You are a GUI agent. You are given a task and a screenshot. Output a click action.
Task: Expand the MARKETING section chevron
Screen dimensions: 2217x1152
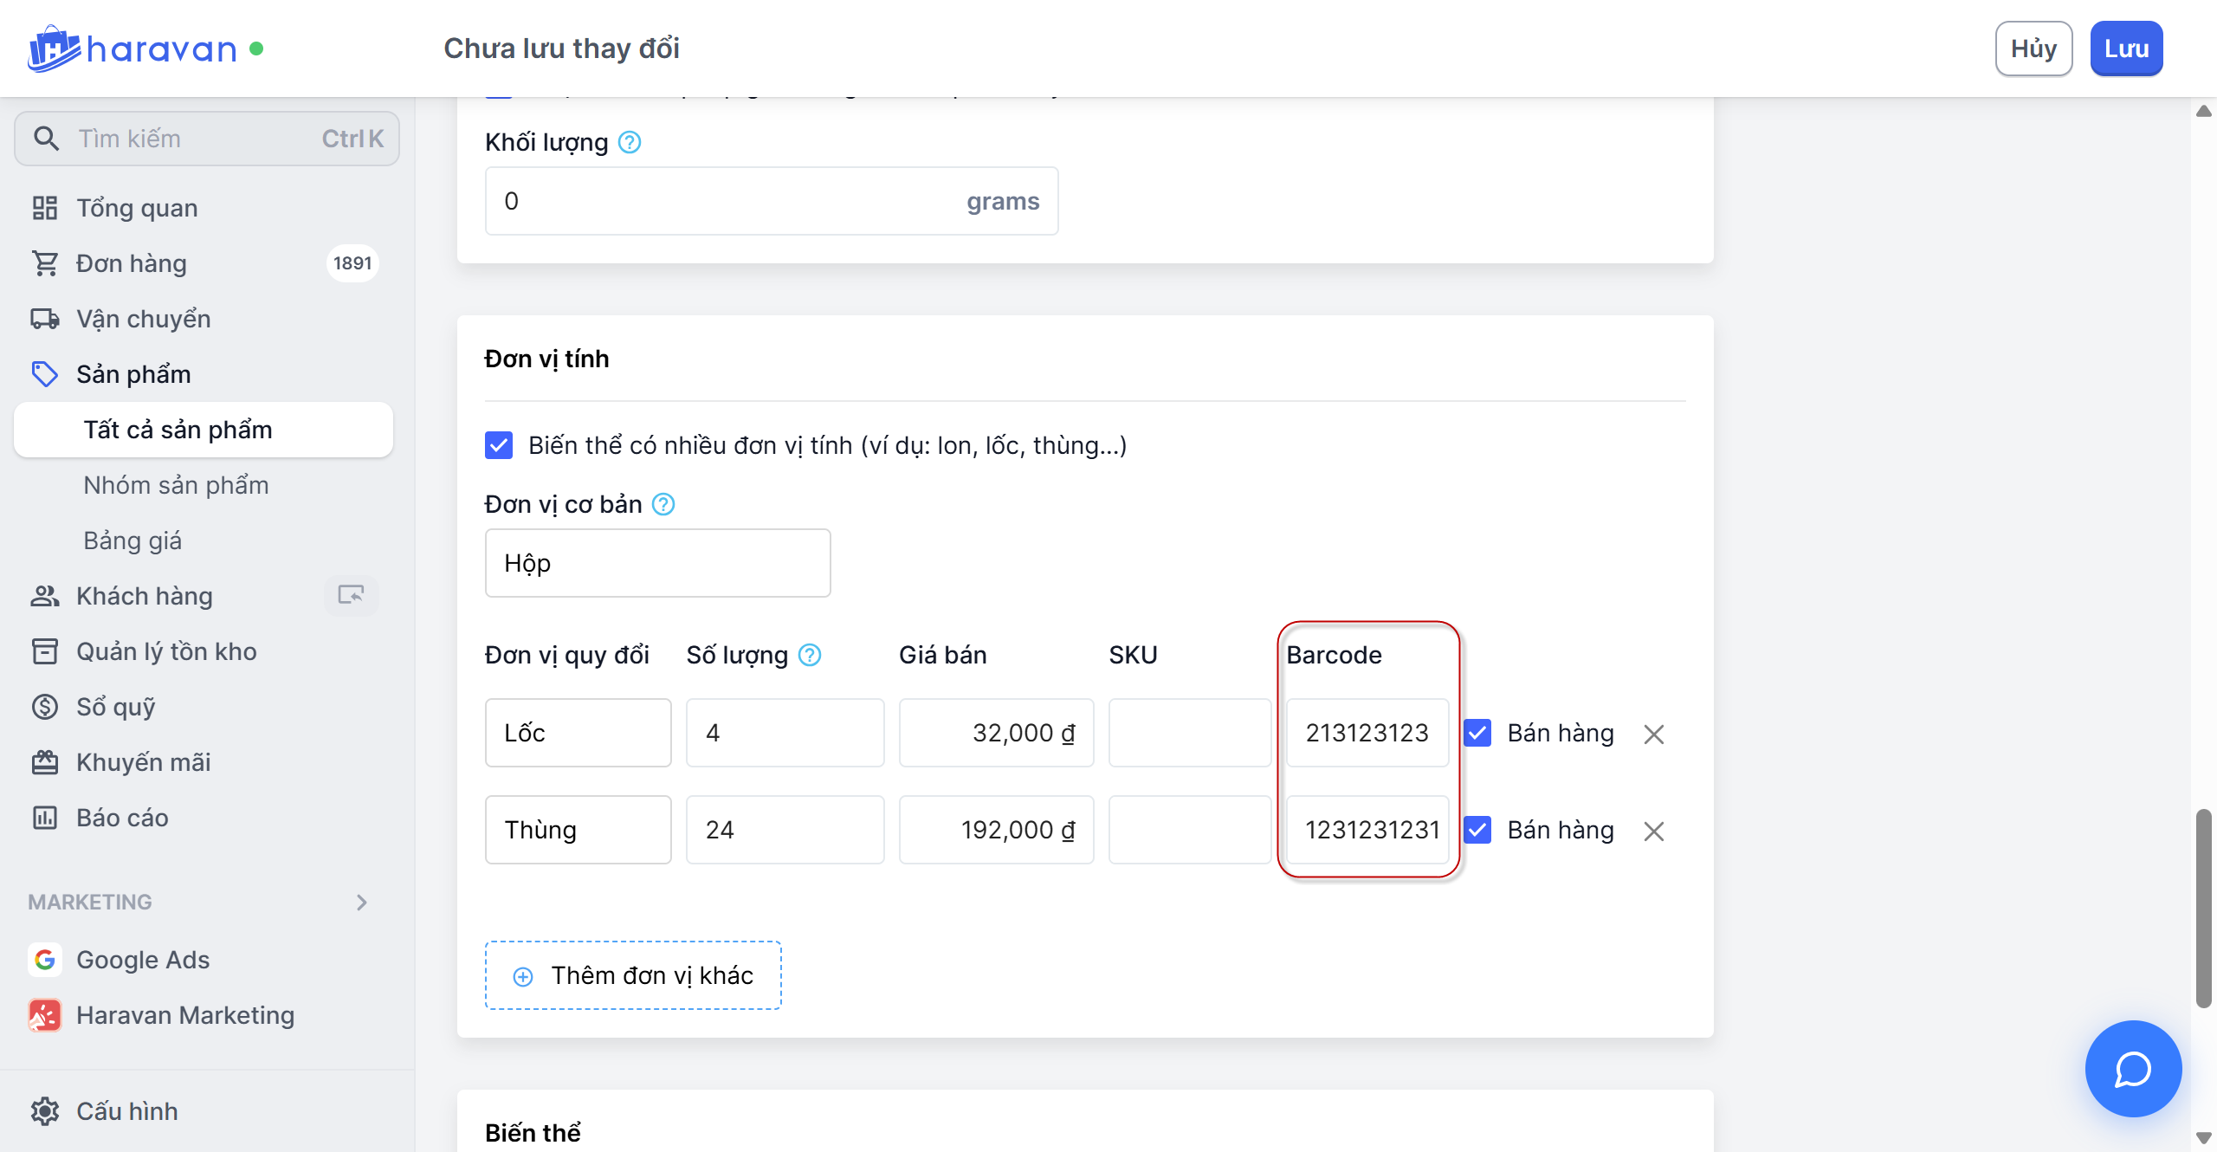coord(362,903)
